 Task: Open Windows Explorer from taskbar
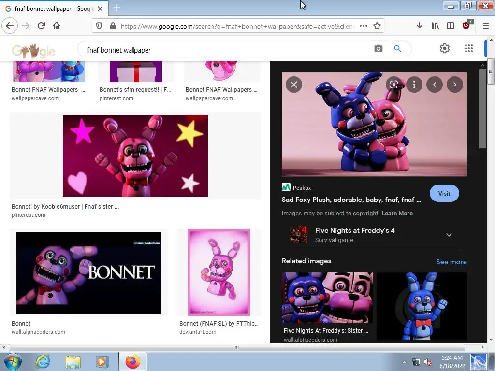[73, 362]
